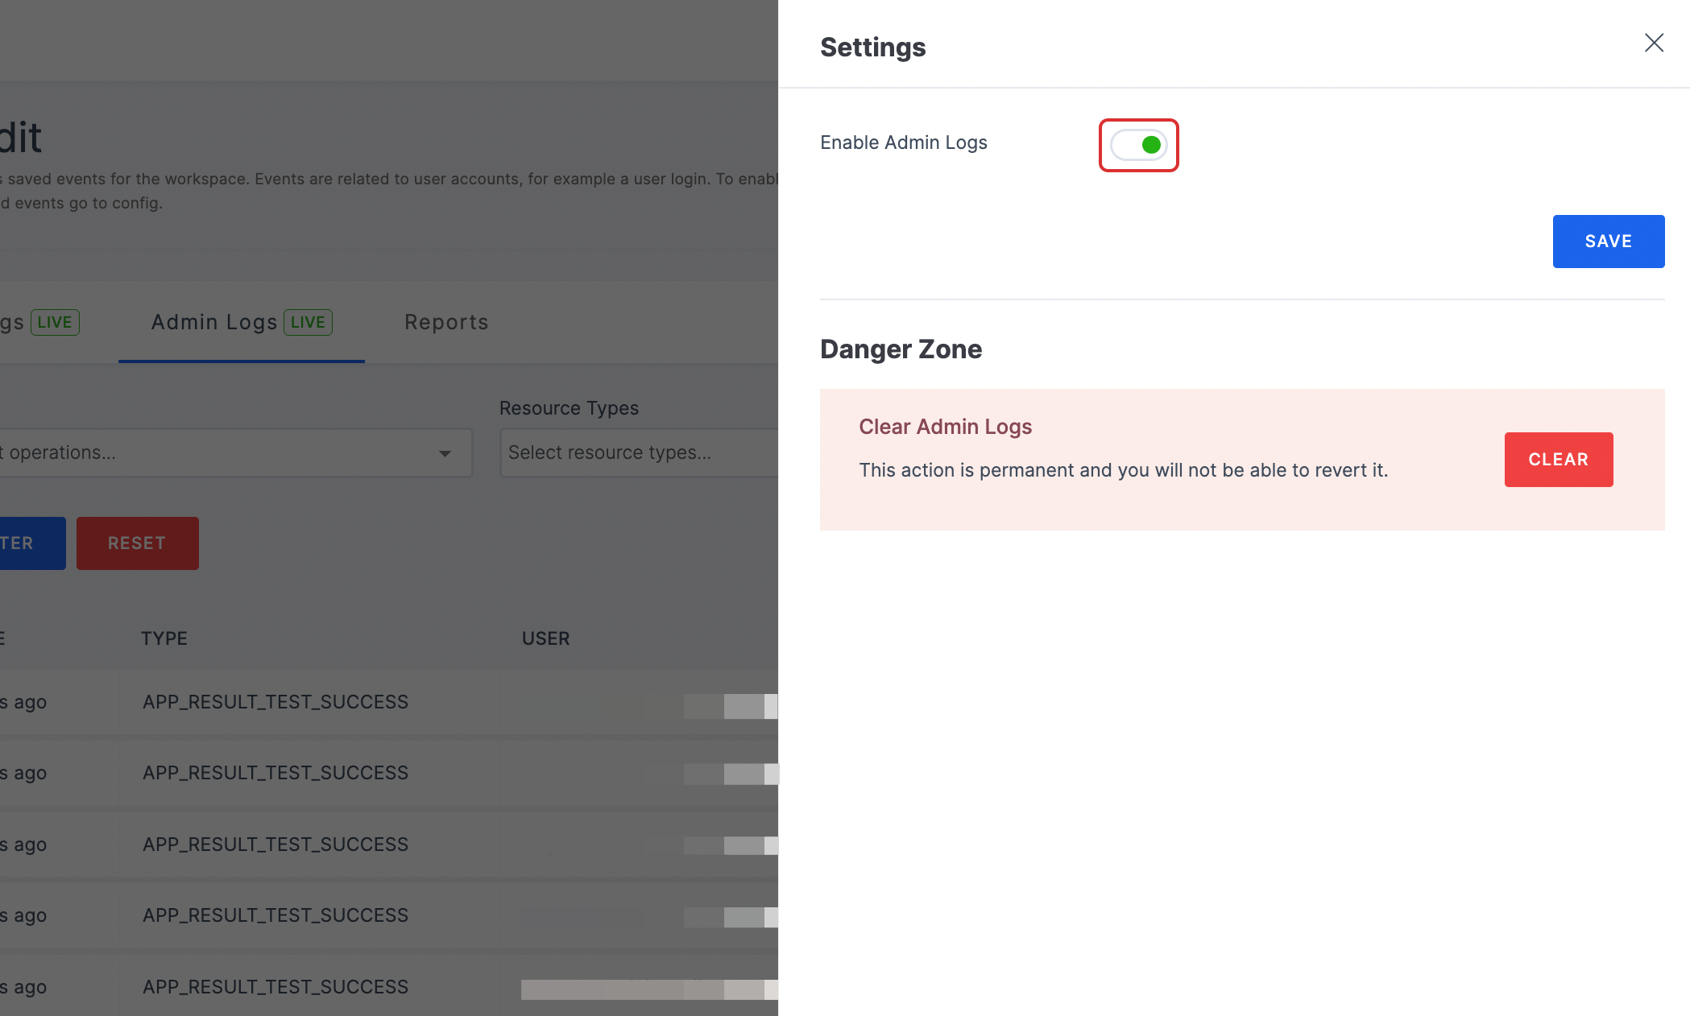Toggle the Enable Admin Logs switch
Screen dimensions: 1690x1016
[1138, 145]
